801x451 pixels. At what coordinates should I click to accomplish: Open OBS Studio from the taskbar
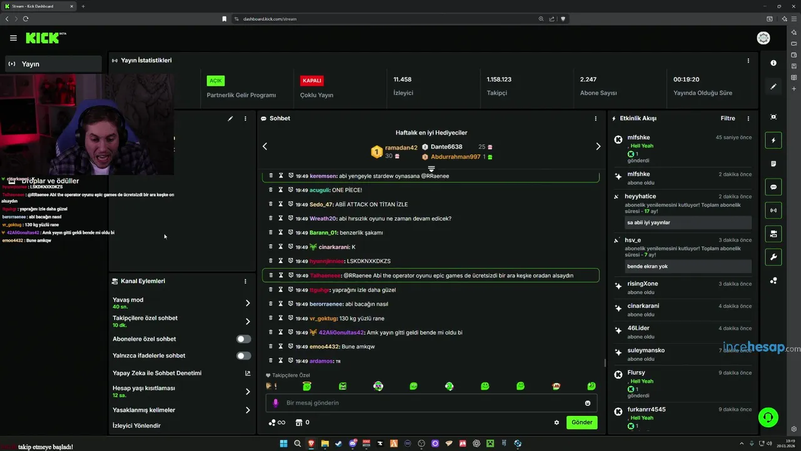click(x=421, y=443)
